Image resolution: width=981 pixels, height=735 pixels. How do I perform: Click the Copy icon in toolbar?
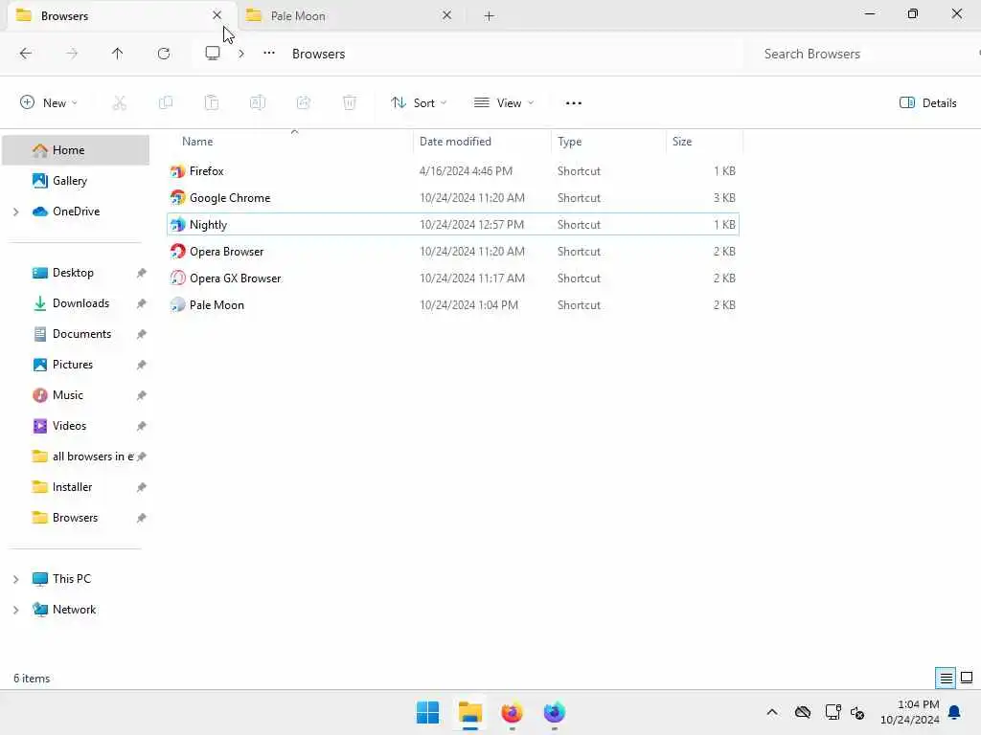(x=166, y=102)
